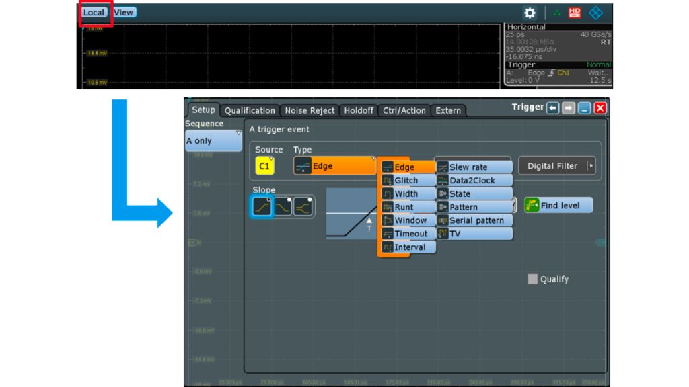Enable the Qualify checkbox
The height and width of the screenshot is (387, 689).
[533, 279]
